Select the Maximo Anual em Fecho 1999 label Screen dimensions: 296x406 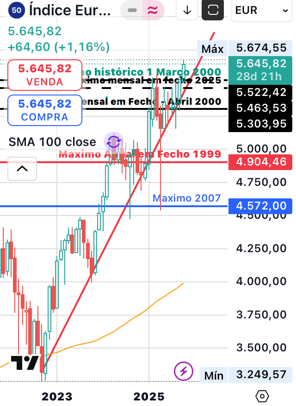point(140,154)
